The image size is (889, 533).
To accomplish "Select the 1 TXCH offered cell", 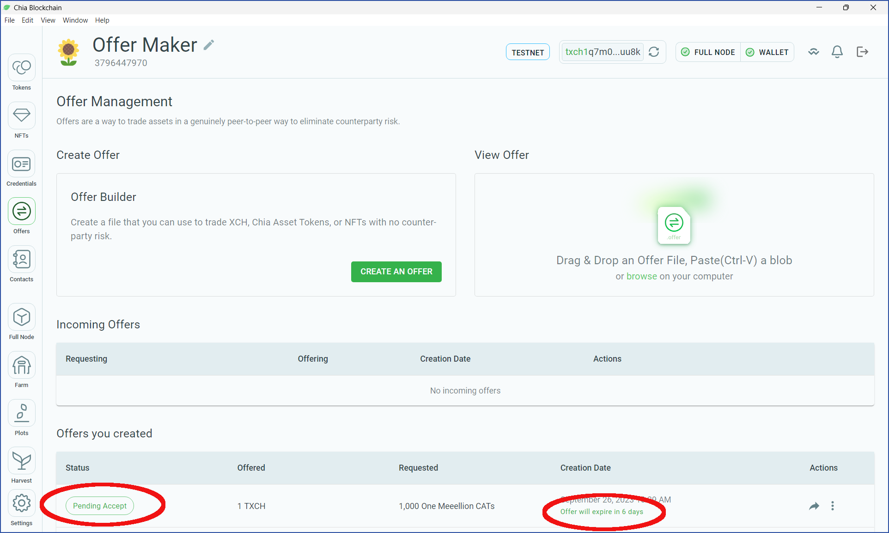I will (251, 506).
